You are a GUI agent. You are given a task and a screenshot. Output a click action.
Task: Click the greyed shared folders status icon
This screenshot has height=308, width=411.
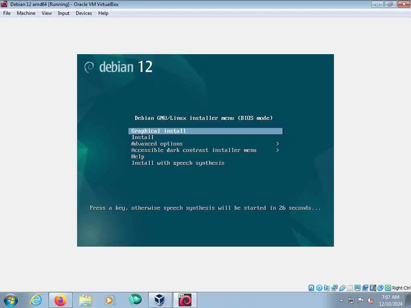tap(350, 288)
